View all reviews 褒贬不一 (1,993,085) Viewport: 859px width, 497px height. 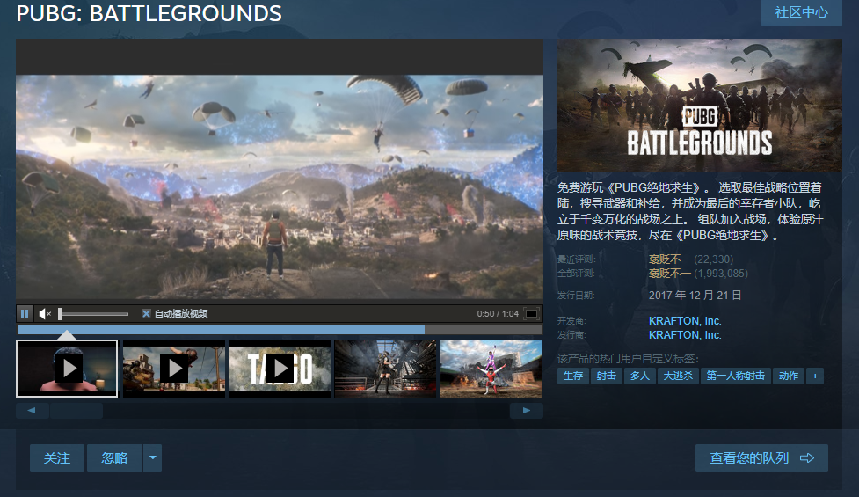click(698, 273)
